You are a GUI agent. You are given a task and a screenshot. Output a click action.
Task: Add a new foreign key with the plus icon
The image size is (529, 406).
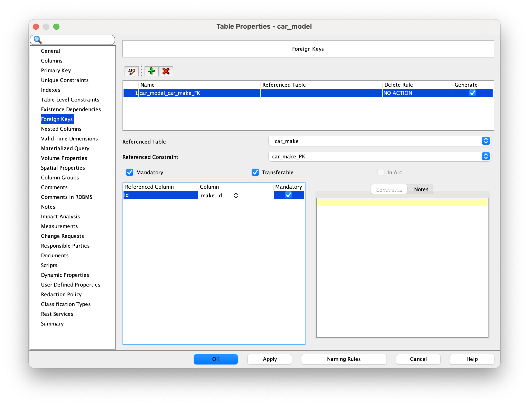point(151,71)
